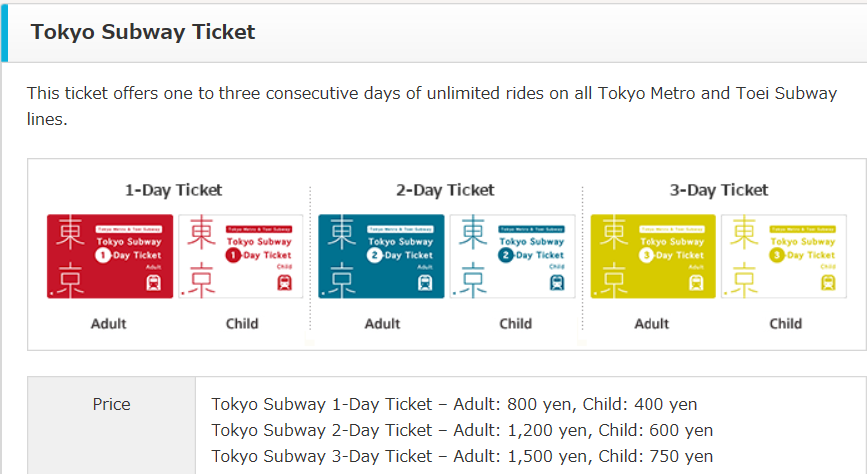Click the 3-Day Ticket price line
Screen dimensions: 867x474
click(462, 456)
